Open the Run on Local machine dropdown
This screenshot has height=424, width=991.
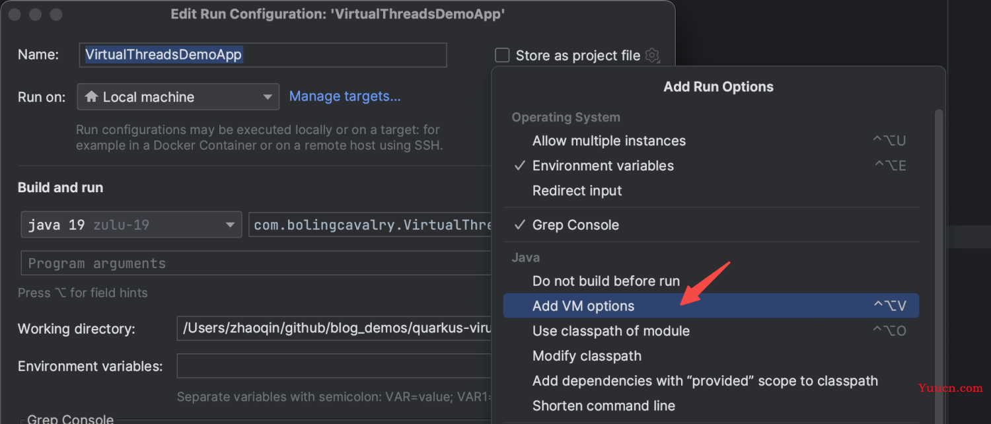click(x=178, y=97)
